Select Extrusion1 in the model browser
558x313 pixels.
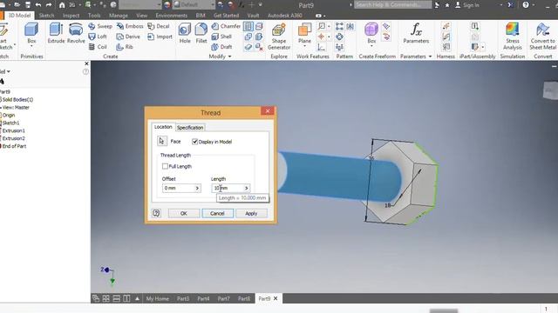[x=14, y=130]
